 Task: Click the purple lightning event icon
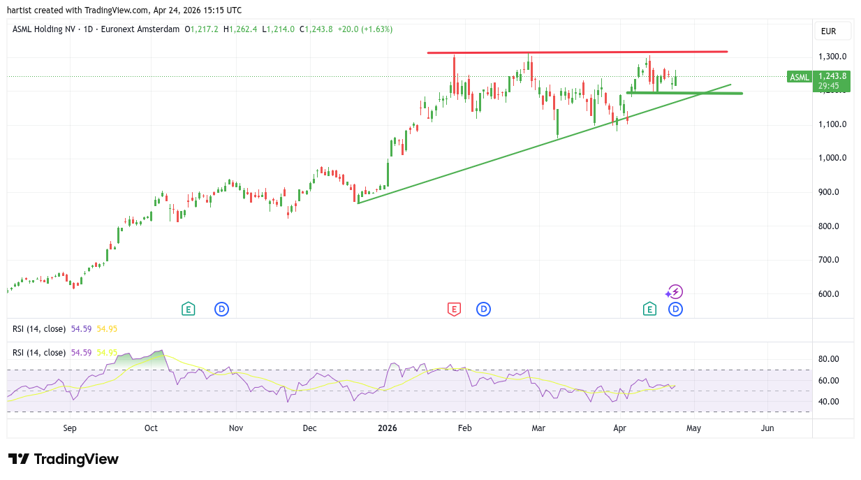pyautogui.click(x=674, y=292)
